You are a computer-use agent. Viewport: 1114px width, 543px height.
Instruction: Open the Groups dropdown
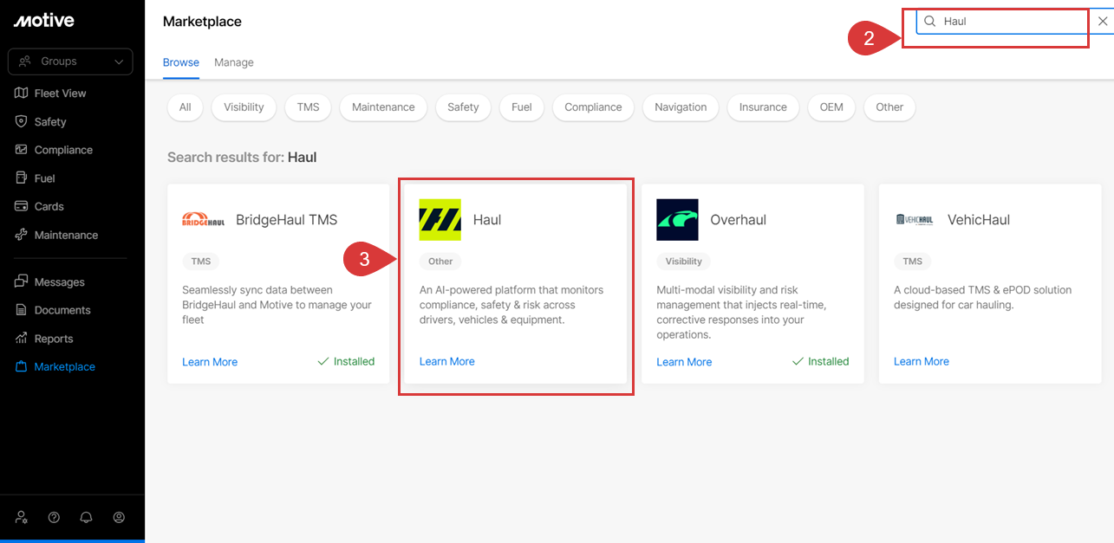pos(70,61)
